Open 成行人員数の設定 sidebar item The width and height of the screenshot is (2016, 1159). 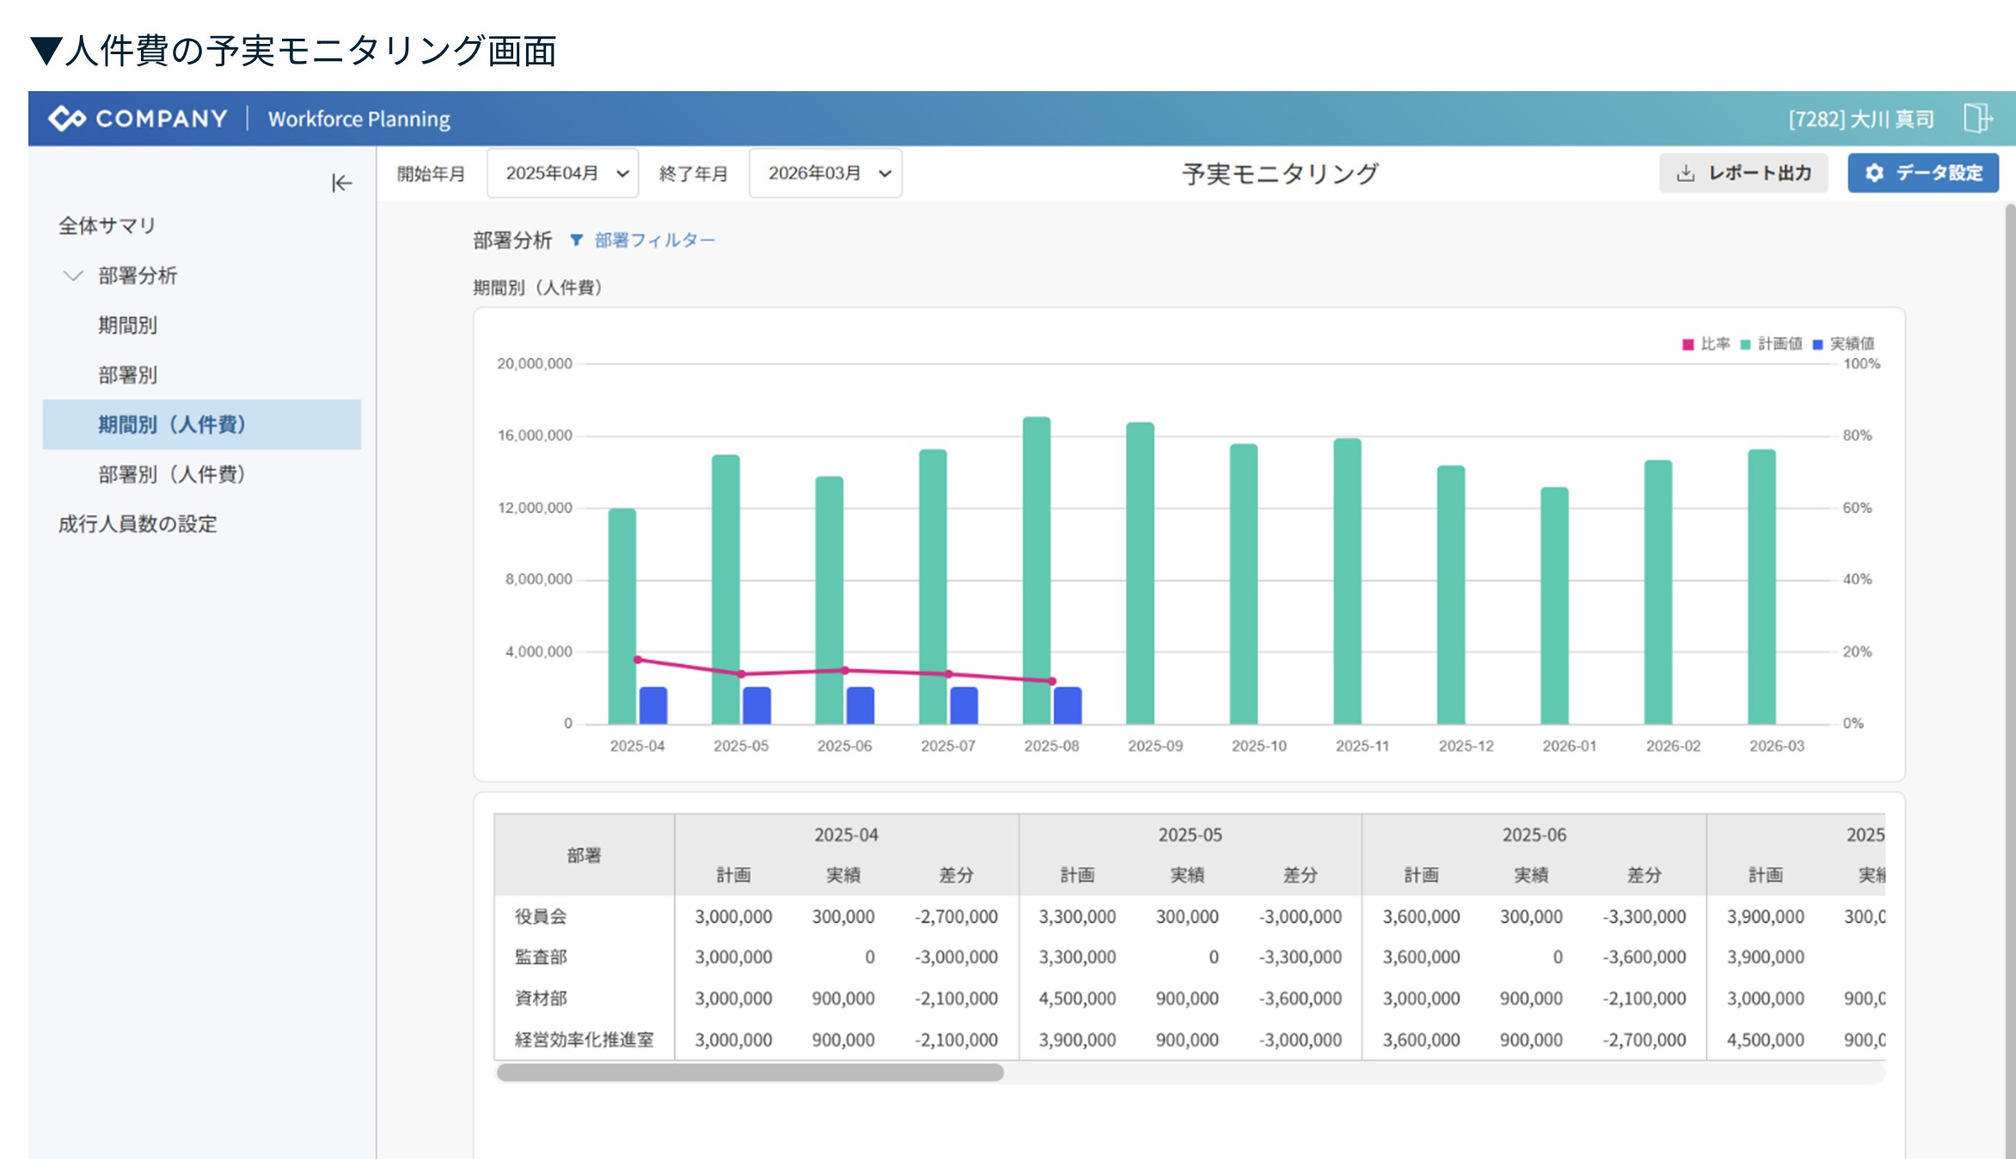tap(138, 524)
